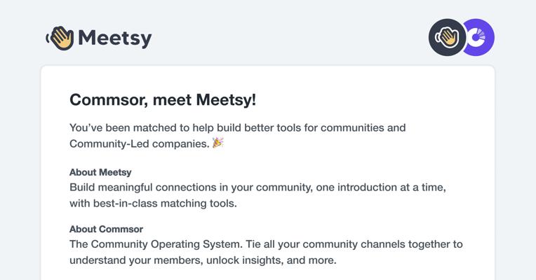Select the dark Meetsy hand avatar circle

tap(447, 37)
